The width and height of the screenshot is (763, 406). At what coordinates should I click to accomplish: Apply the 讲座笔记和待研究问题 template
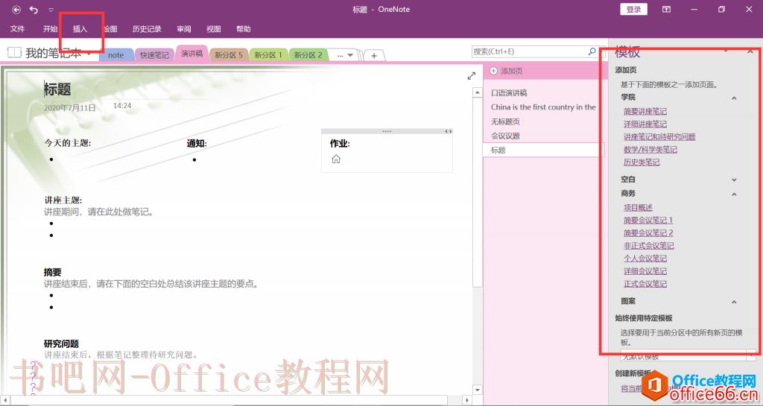click(659, 136)
